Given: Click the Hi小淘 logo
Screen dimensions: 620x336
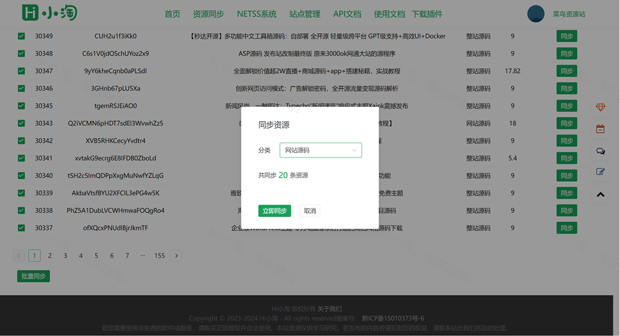Looking at the screenshot, I should pyautogui.click(x=49, y=13).
